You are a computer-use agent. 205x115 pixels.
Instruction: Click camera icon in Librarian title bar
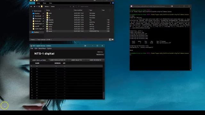(85, 46)
